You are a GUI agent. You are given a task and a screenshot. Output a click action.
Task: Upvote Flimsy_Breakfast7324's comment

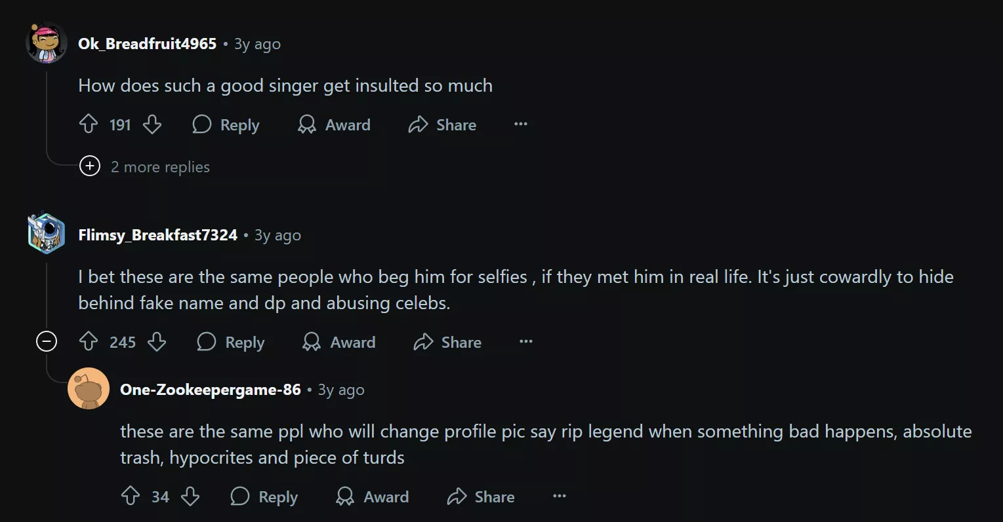pos(89,342)
